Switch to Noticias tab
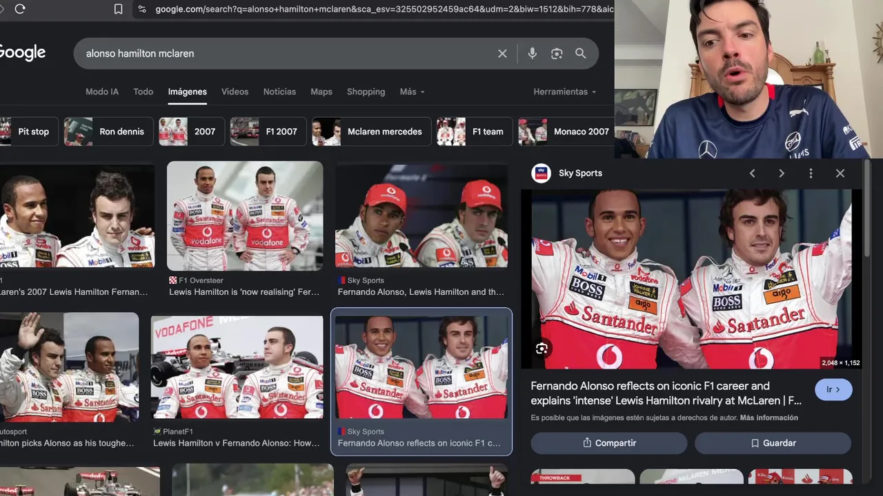The image size is (883, 496). [279, 92]
